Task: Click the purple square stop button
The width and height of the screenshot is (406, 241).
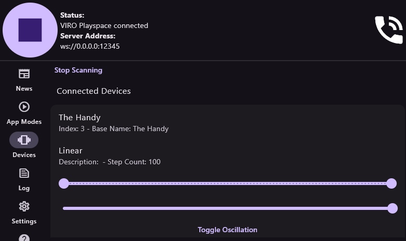Action: click(x=30, y=30)
